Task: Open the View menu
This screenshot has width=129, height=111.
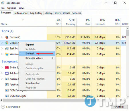Action: click(21, 8)
